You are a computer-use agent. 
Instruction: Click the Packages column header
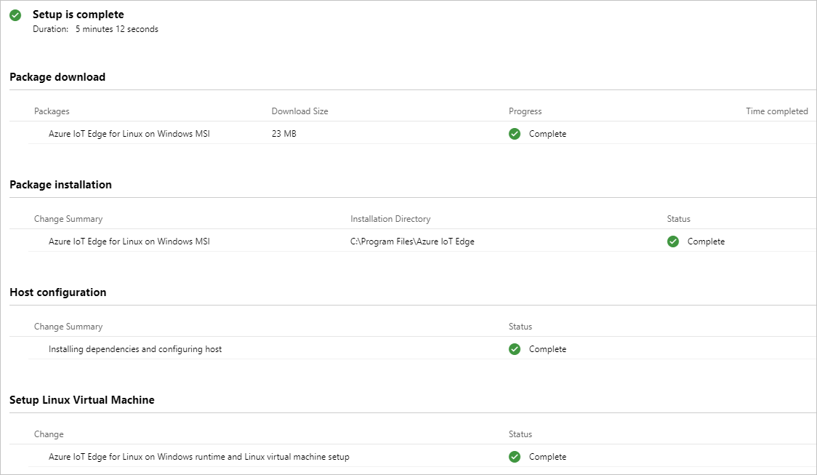[52, 111]
